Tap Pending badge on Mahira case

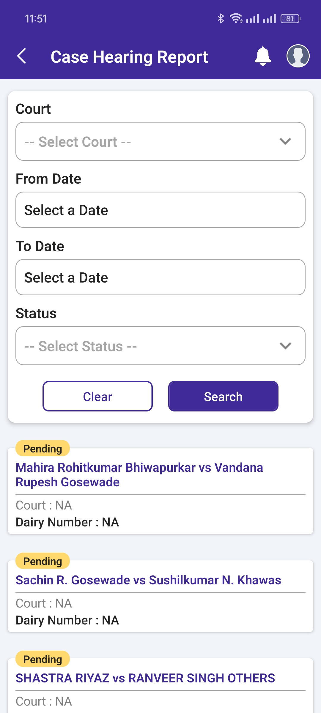[x=43, y=449]
